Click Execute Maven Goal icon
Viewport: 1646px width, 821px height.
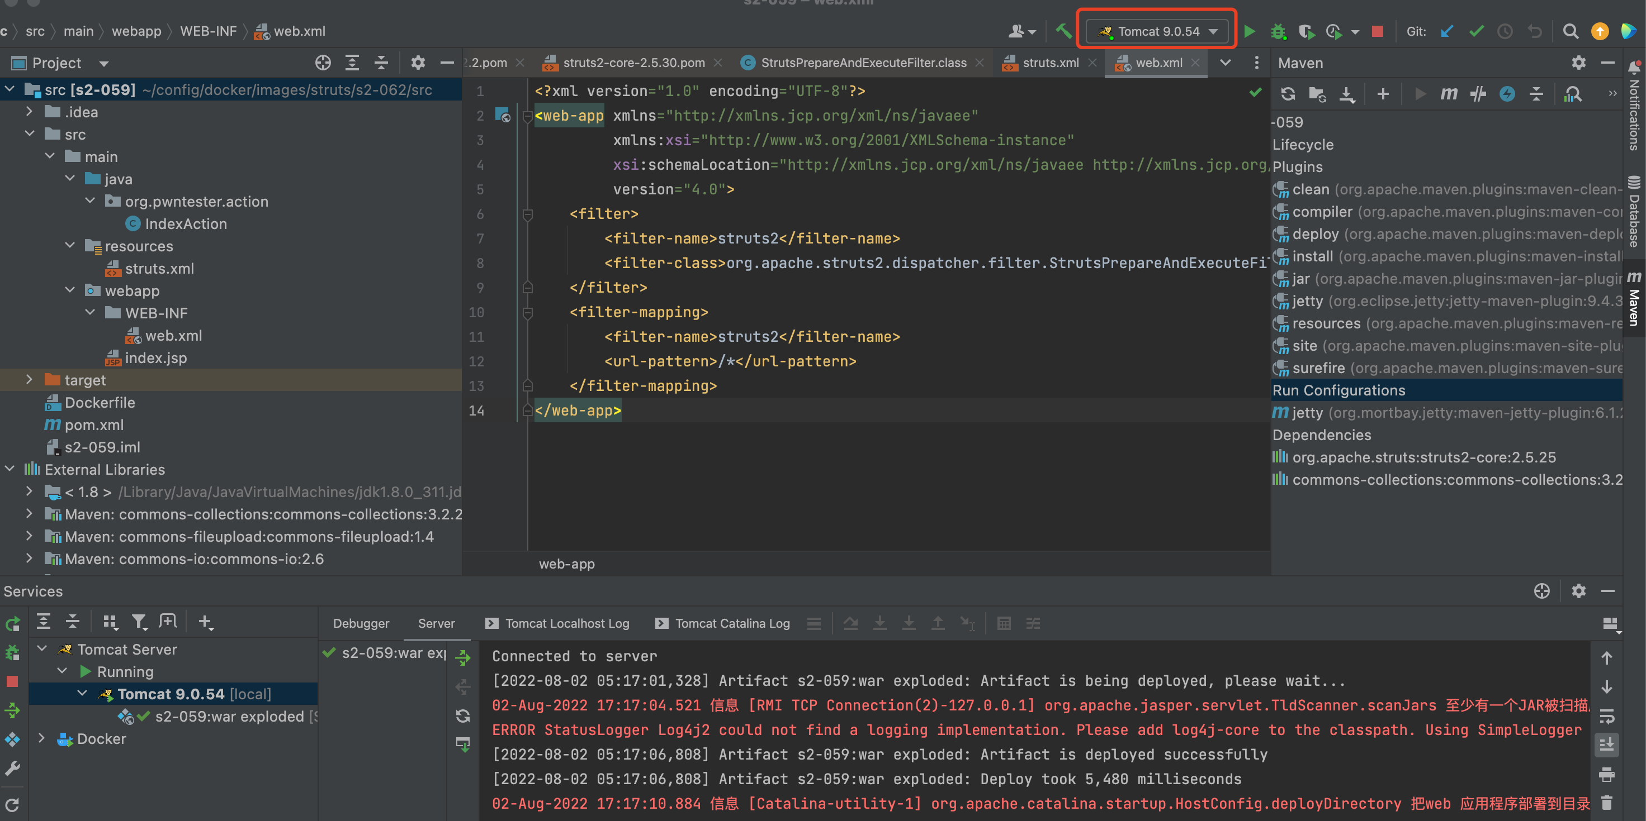tap(1448, 94)
